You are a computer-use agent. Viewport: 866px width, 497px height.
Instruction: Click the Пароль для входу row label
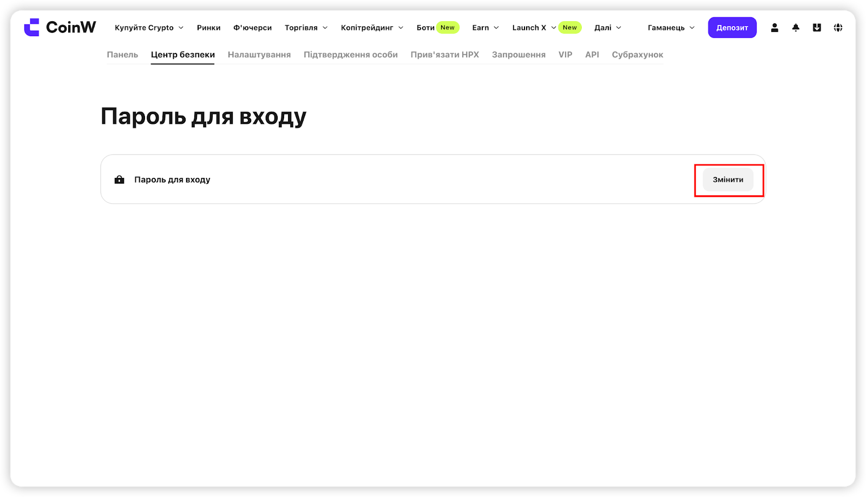click(172, 180)
